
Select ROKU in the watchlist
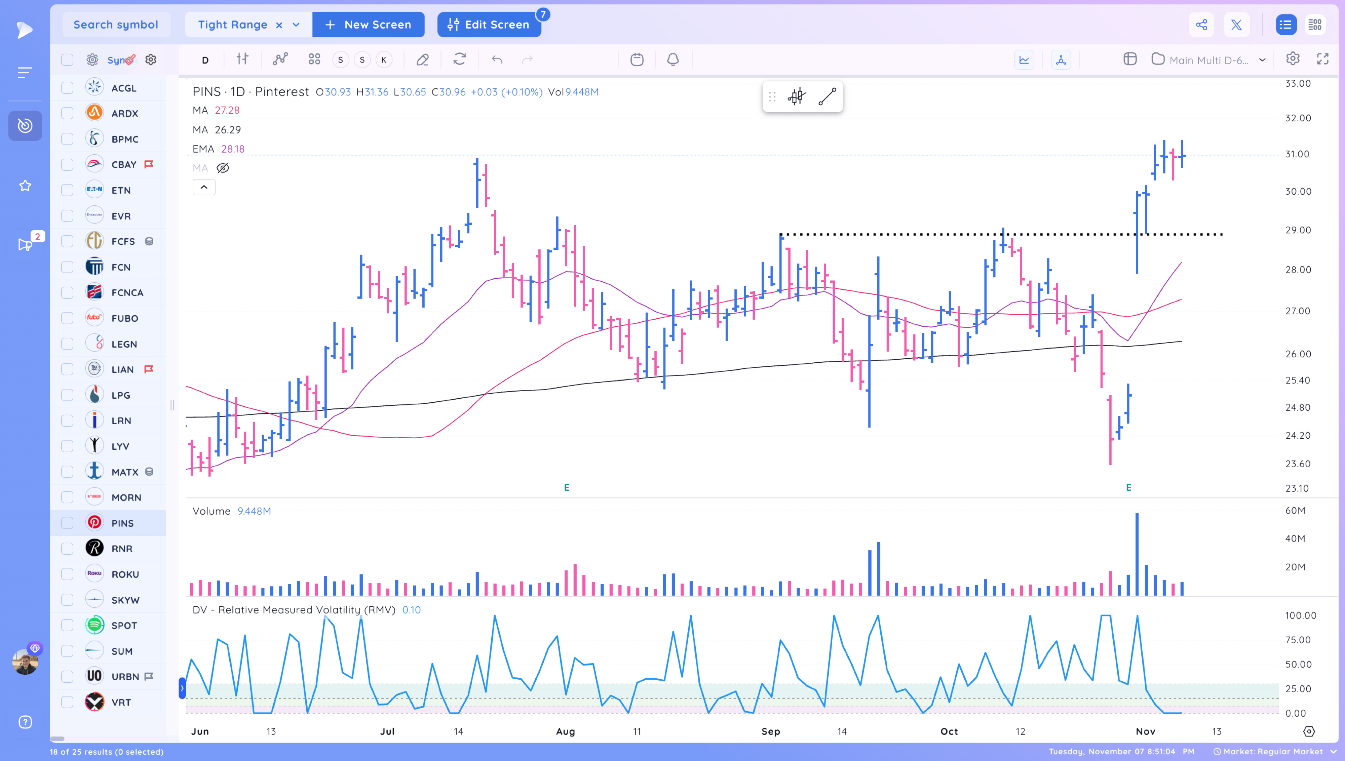125,574
